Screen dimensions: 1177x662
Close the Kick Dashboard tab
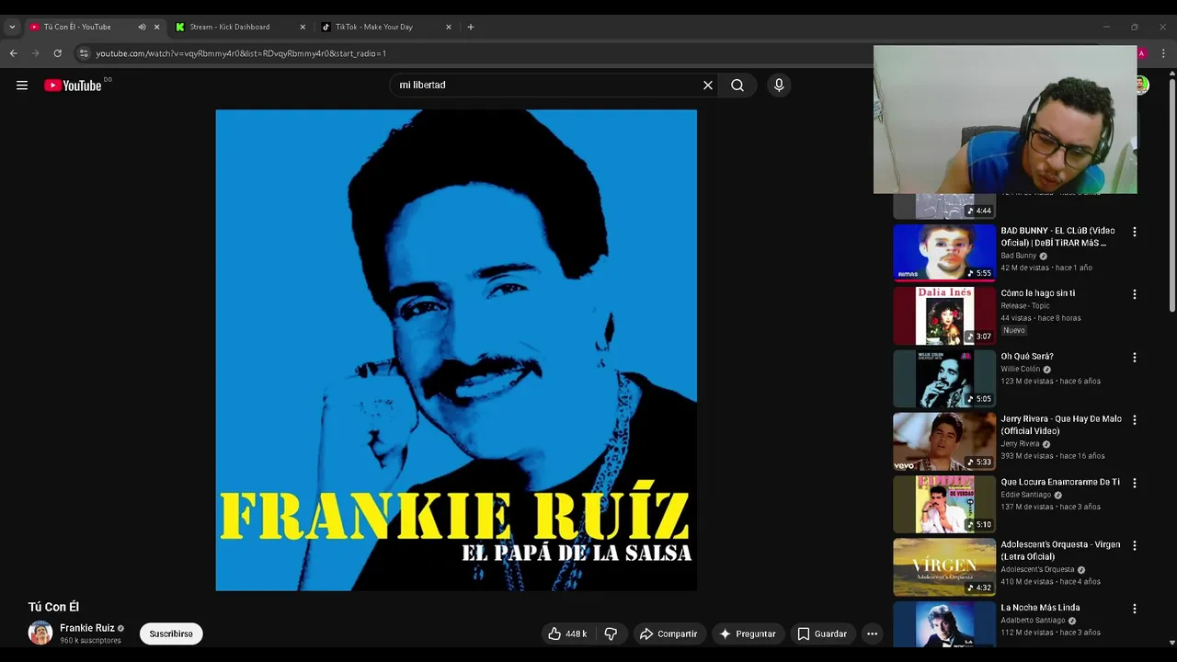coord(303,27)
